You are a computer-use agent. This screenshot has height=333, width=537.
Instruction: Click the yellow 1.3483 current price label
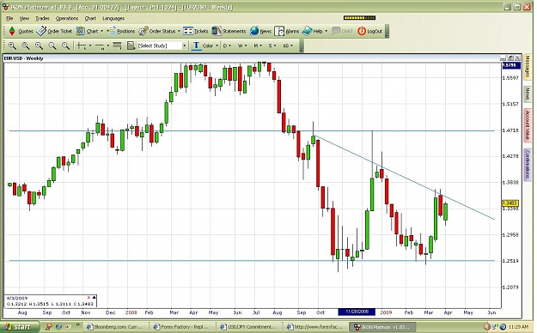pyautogui.click(x=510, y=203)
